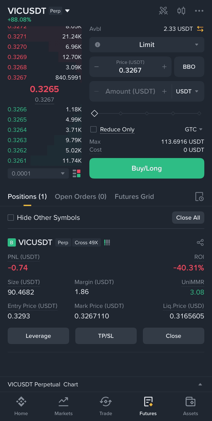Open the Limit order type dropdown
The height and width of the screenshot is (421, 212).
[x=147, y=45]
